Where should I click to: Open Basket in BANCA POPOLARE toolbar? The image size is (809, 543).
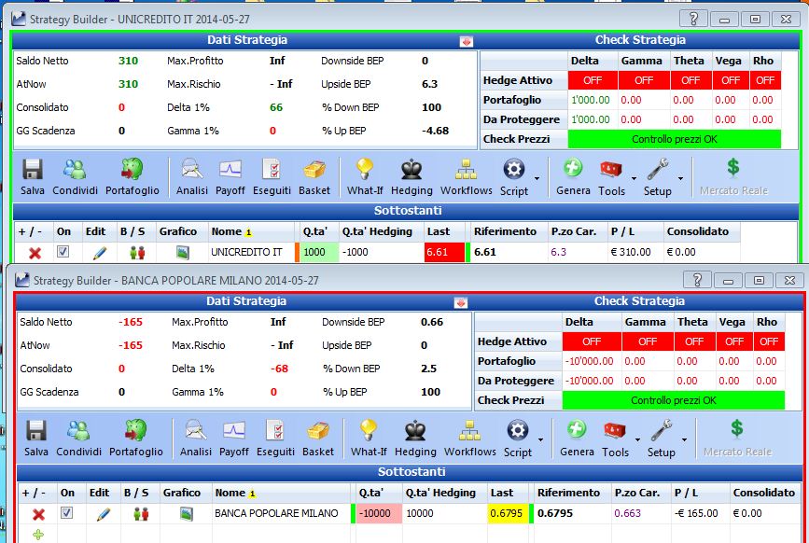[x=318, y=439]
